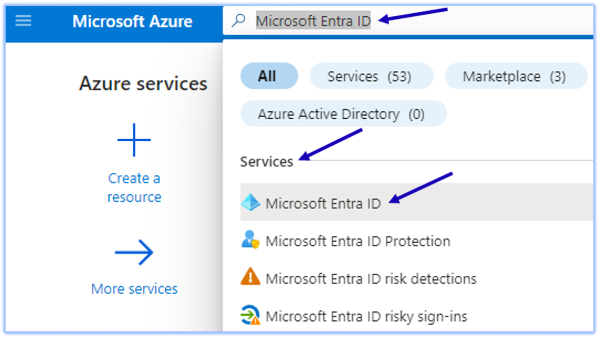Click the Microsoft Entra ID risk detections warning icon
This screenshot has height=338, width=600.
[252, 278]
